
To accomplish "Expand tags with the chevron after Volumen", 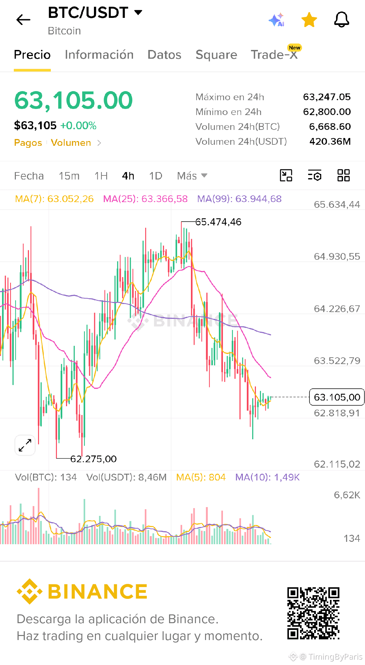I will [99, 143].
